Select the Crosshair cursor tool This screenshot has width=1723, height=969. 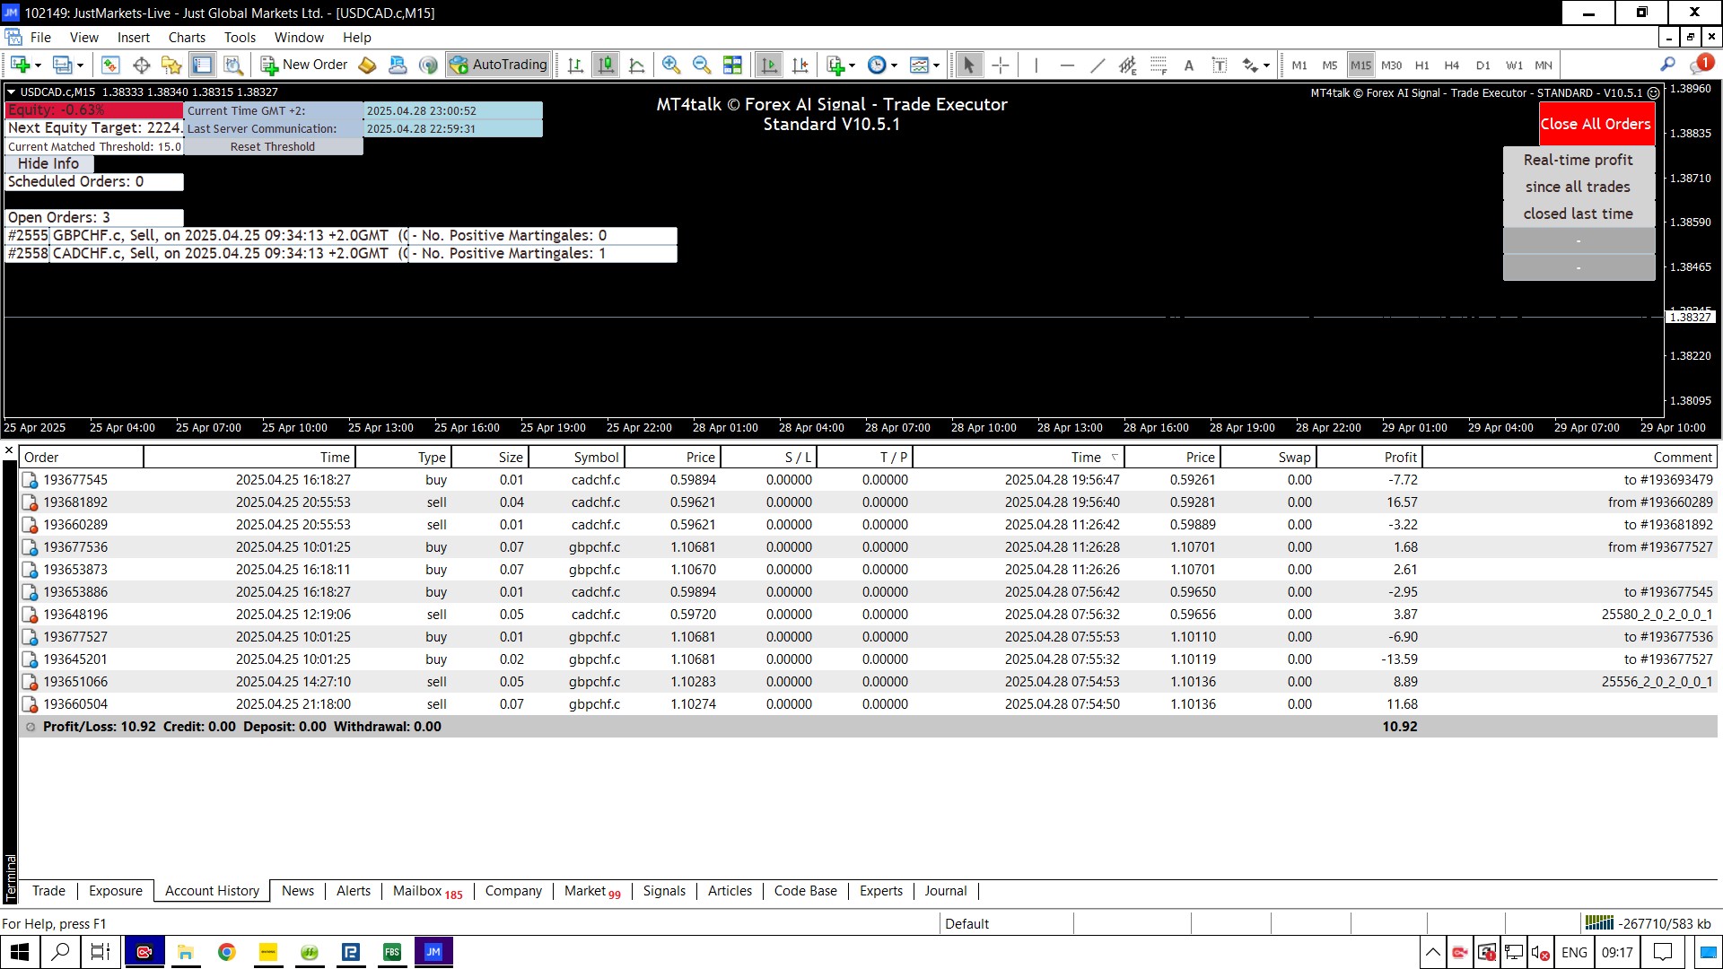tap(1001, 65)
